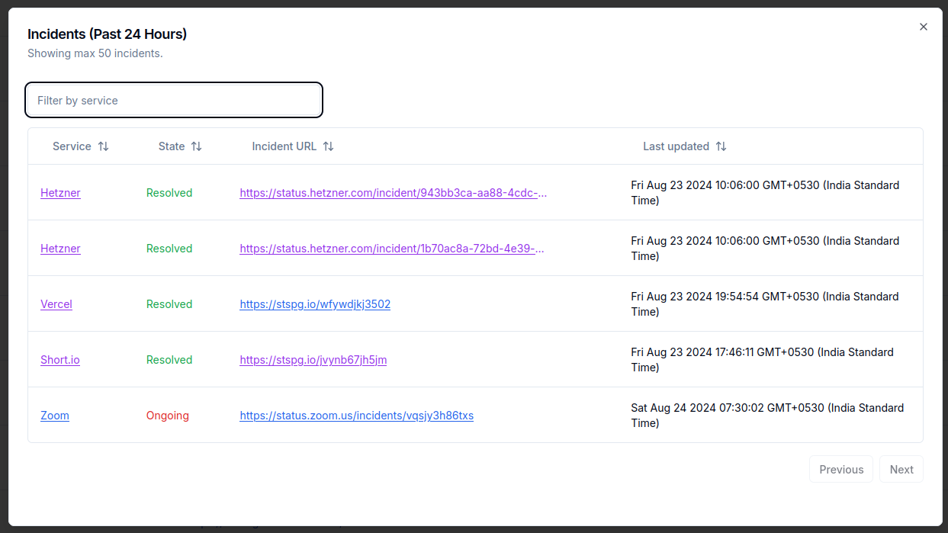Select Resolved state in Short.io row
This screenshot has width=948, height=533.
(x=169, y=360)
